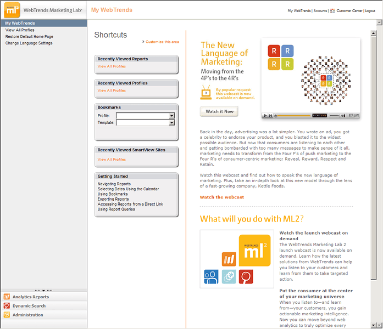Select My WebTrends in the sidebar

click(44, 23)
